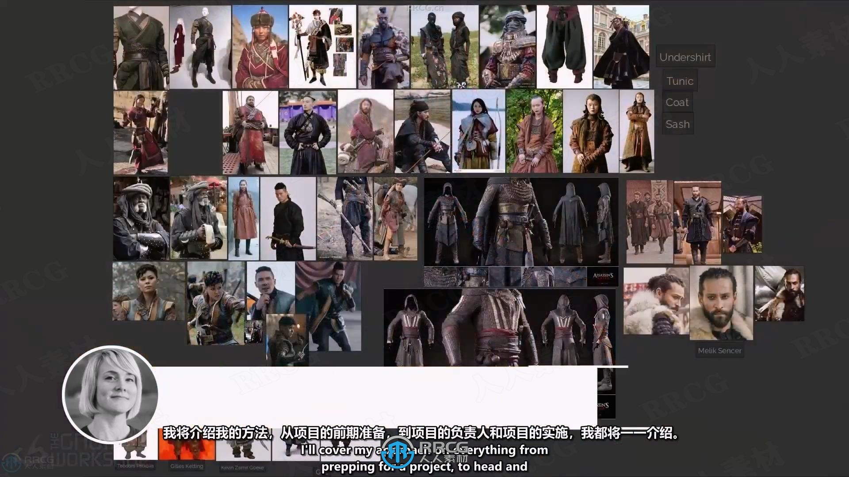Screen dimensions: 849x477
Task: Select the upper Assassin's Creed costume sheet
Action: 521,222
